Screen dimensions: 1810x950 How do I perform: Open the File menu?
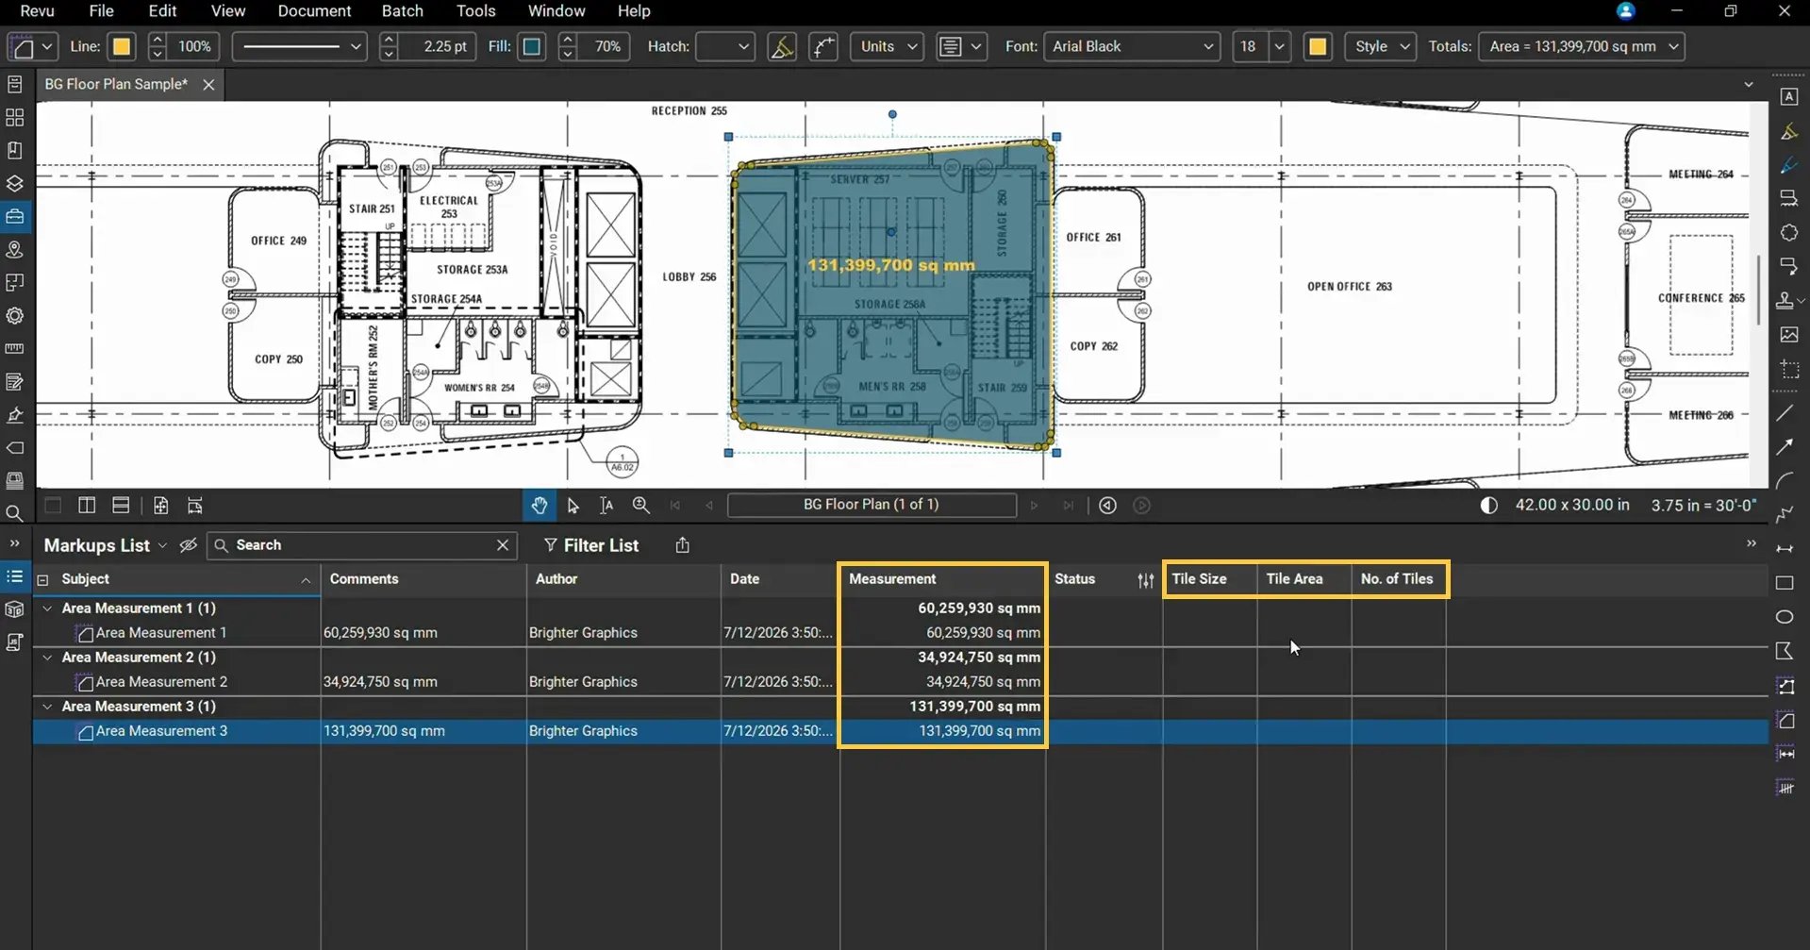(101, 11)
